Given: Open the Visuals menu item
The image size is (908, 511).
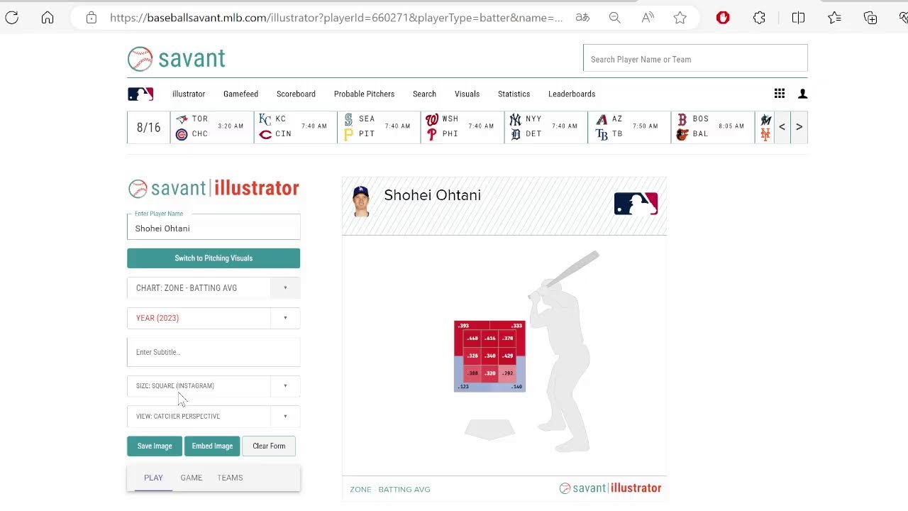Looking at the screenshot, I should (x=467, y=94).
